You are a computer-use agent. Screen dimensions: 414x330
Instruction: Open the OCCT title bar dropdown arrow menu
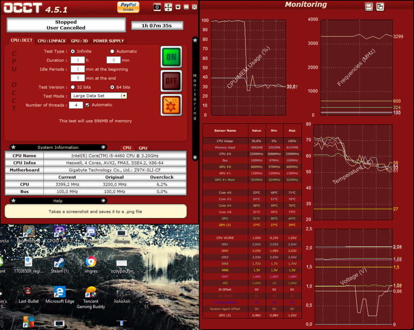[178, 7]
